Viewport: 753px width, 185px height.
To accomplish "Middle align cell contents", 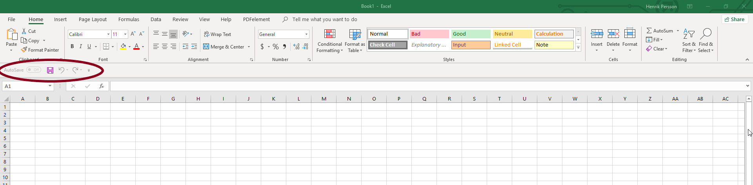I will tap(165, 34).
